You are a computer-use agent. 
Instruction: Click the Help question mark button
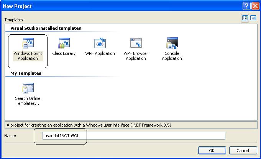(246, 6)
